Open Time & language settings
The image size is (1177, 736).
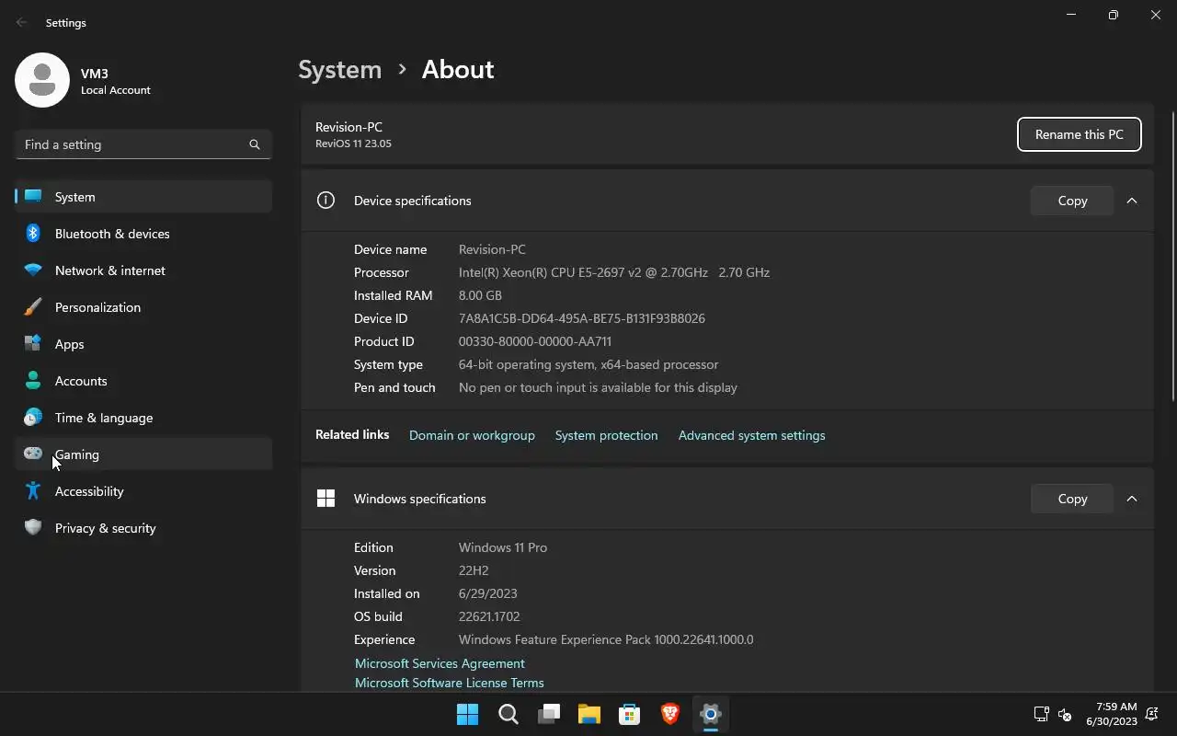point(143,418)
